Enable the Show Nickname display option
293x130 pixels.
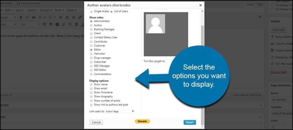(91, 93)
